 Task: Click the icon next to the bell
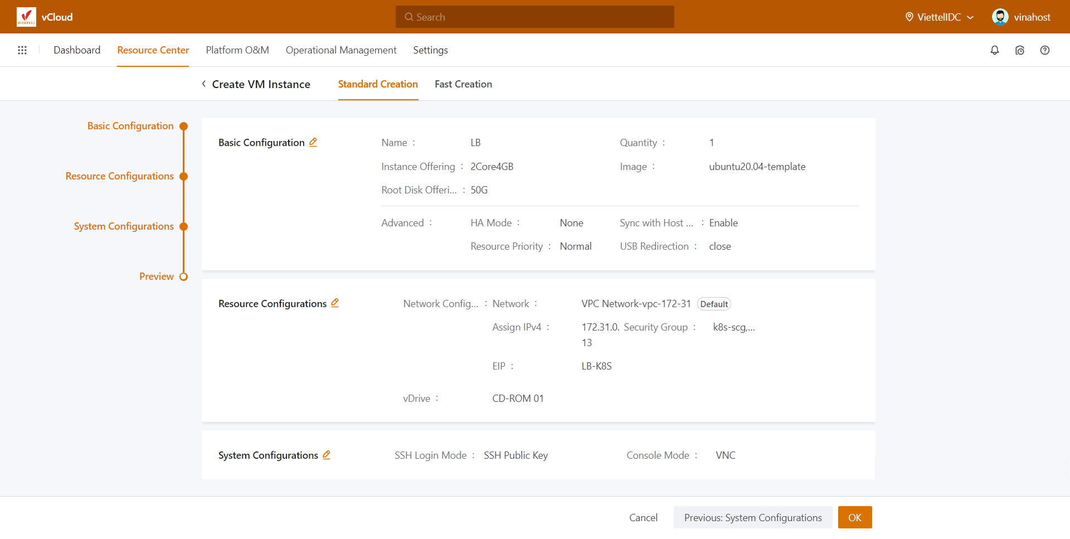point(1019,50)
